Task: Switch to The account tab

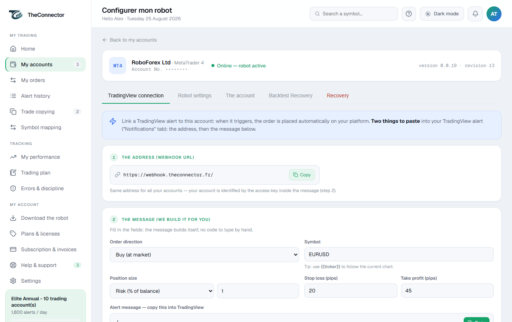Action: [x=240, y=96]
